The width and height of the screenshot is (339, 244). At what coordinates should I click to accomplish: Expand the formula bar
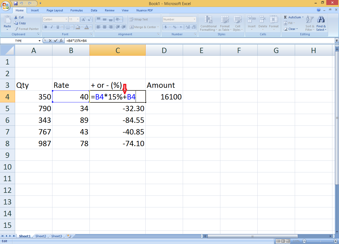tap(337, 41)
